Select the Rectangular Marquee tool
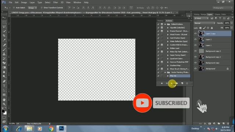The width and height of the screenshot is (235, 132). click(x=4, y=22)
